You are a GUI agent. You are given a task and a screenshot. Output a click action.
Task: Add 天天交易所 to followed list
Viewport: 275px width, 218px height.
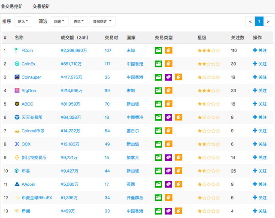coord(260,117)
